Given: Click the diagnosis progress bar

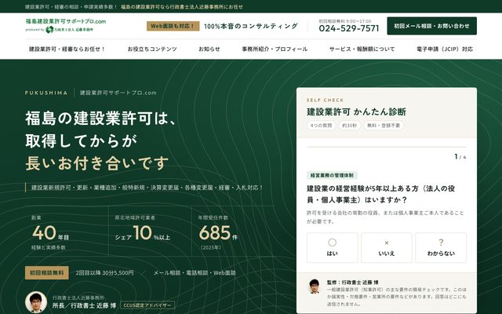Looking at the screenshot, I should pos(387,147).
